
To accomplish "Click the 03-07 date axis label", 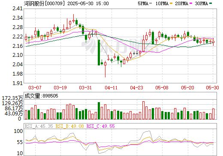I will [35, 88].
